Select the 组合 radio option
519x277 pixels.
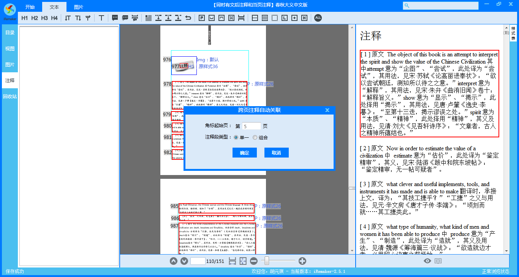tap(255, 137)
